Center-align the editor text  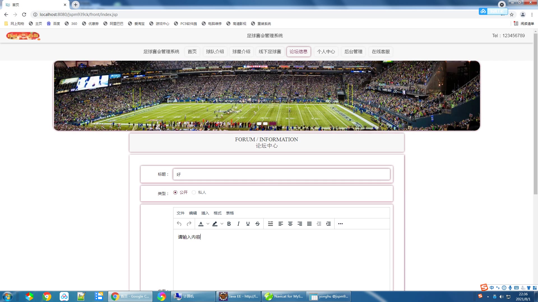tap(290, 224)
